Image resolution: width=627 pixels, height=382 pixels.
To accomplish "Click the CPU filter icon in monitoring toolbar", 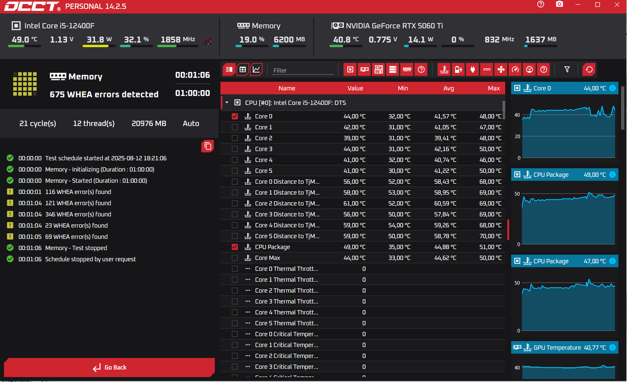I will 350,70.
